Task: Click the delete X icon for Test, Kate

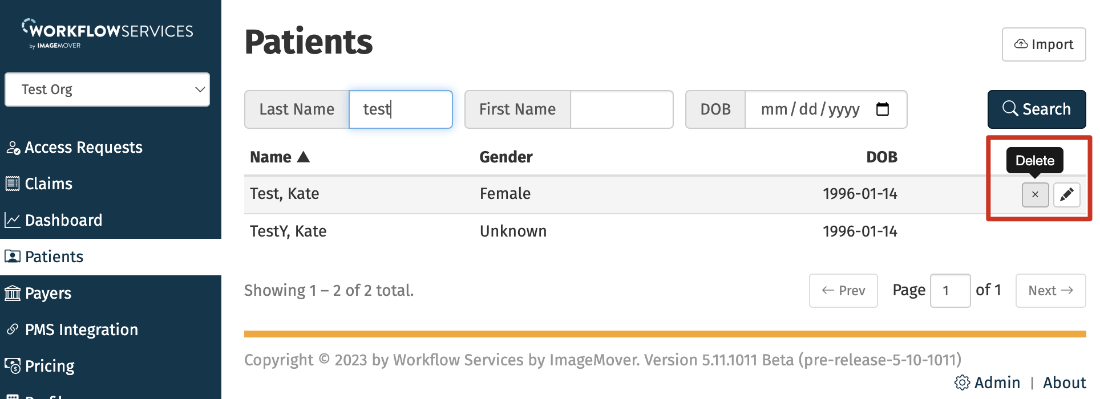Action: click(1034, 195)
